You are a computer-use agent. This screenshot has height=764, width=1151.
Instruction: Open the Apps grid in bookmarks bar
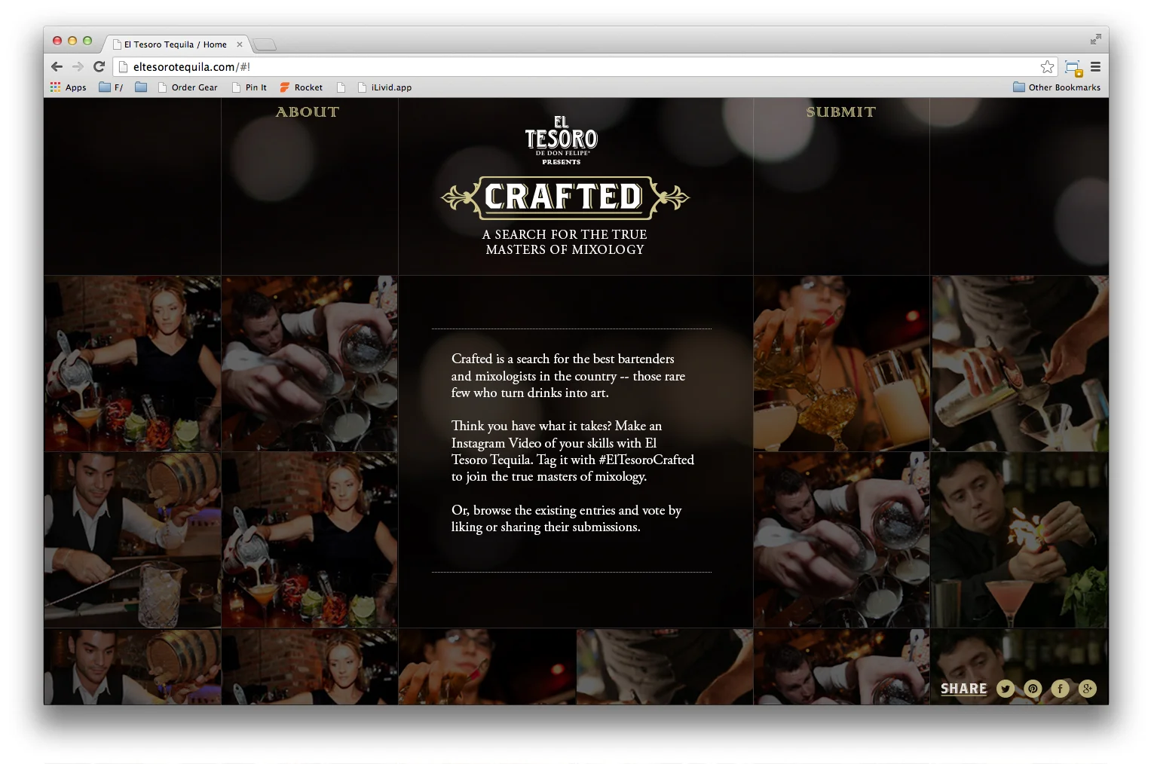pyautogui.click(x=68, y=87)
